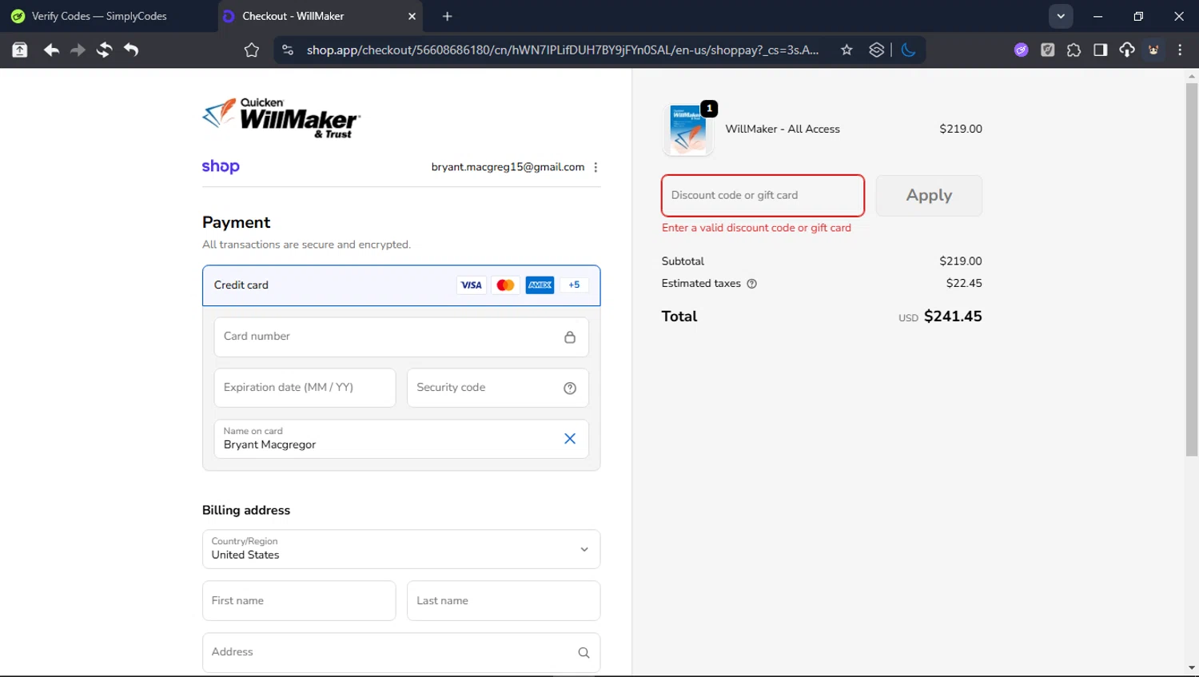Click the WillMaker All Access product thumbnail

[x=688, y=129]
